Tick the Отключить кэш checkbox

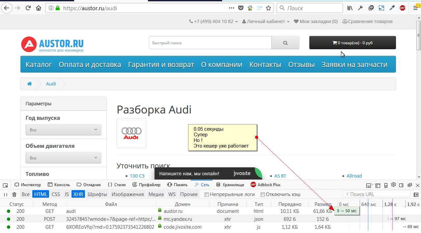pos(263,194)
